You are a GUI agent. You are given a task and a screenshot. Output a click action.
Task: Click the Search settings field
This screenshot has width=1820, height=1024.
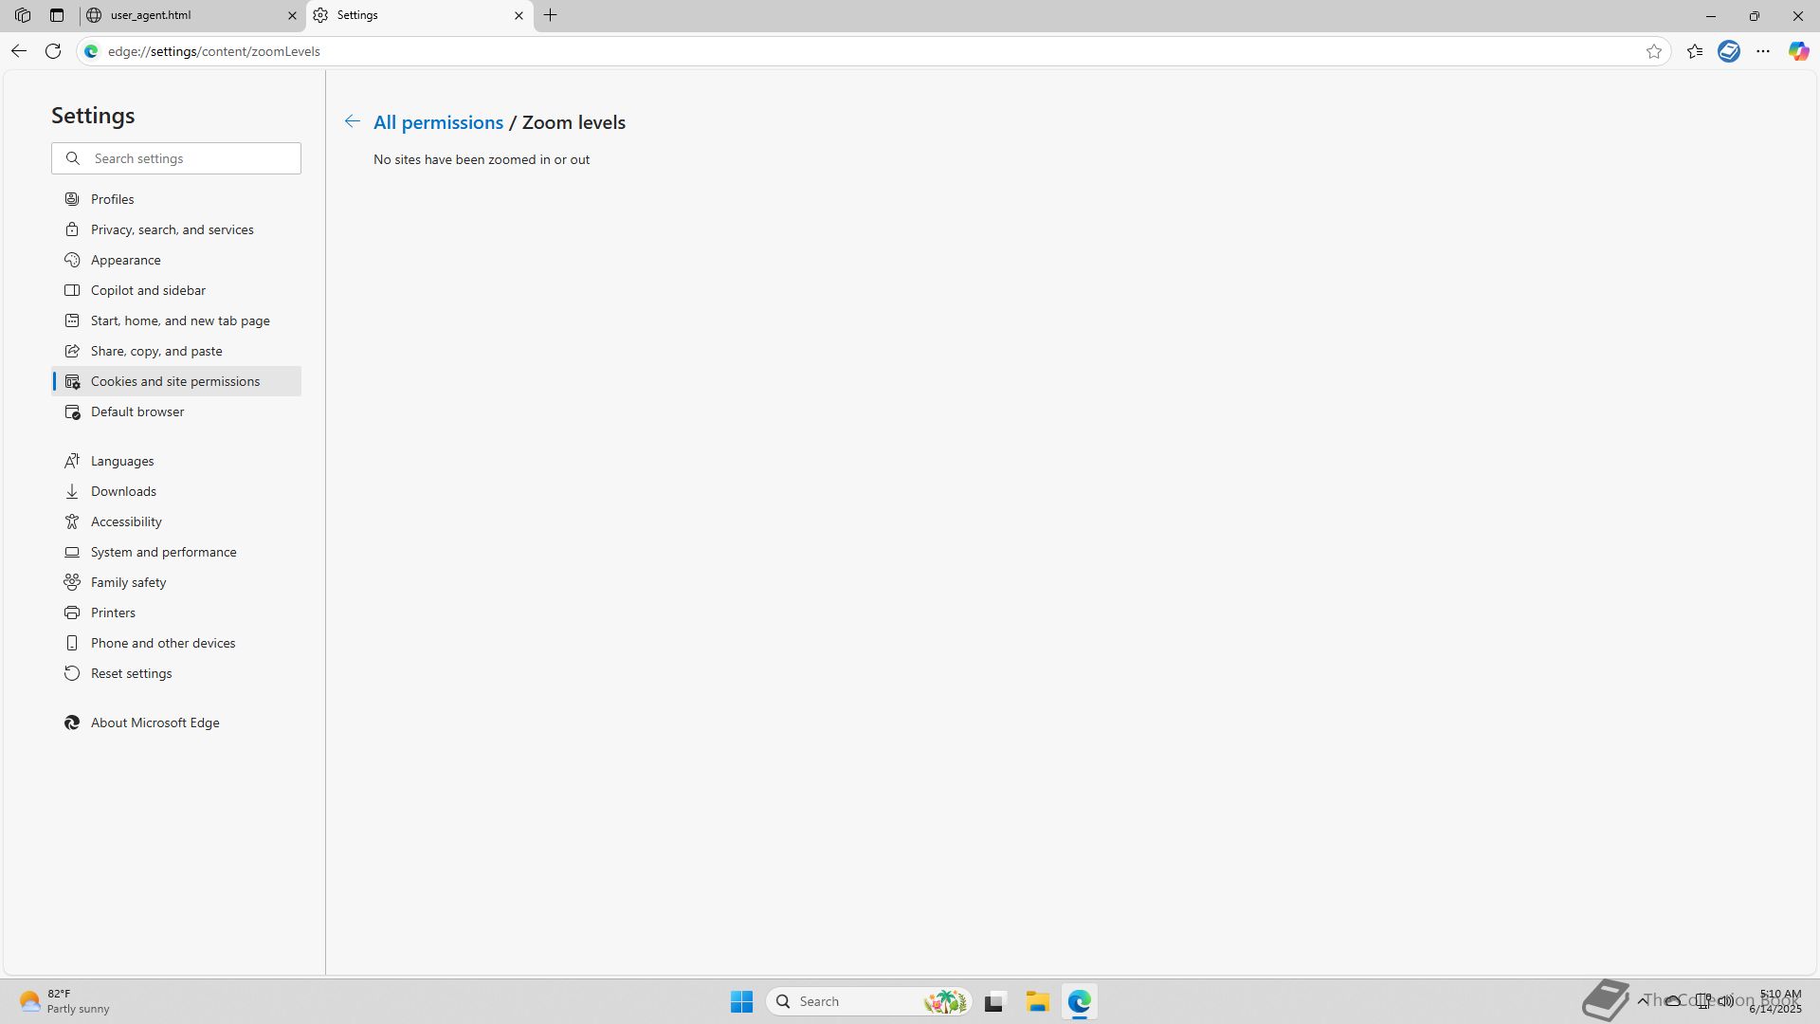click(190, 158)
